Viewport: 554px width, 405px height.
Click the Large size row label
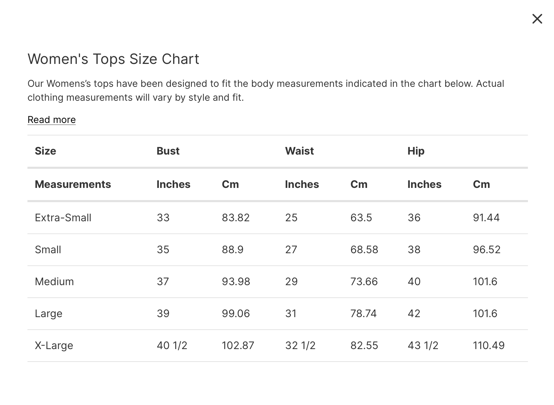coord(49,314)
